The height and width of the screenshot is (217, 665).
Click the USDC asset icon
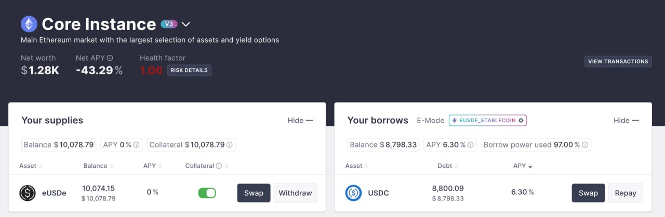point(354,193)
